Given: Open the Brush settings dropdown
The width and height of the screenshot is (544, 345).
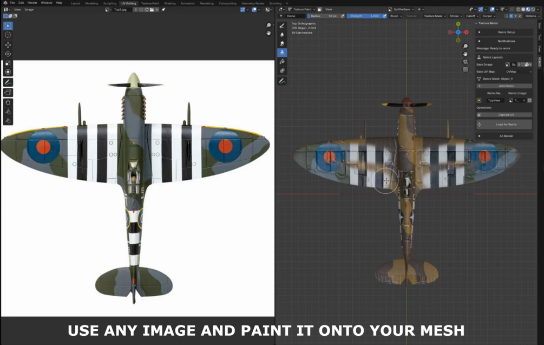Looking at the screenshot, I should click(x=396, y=16).
